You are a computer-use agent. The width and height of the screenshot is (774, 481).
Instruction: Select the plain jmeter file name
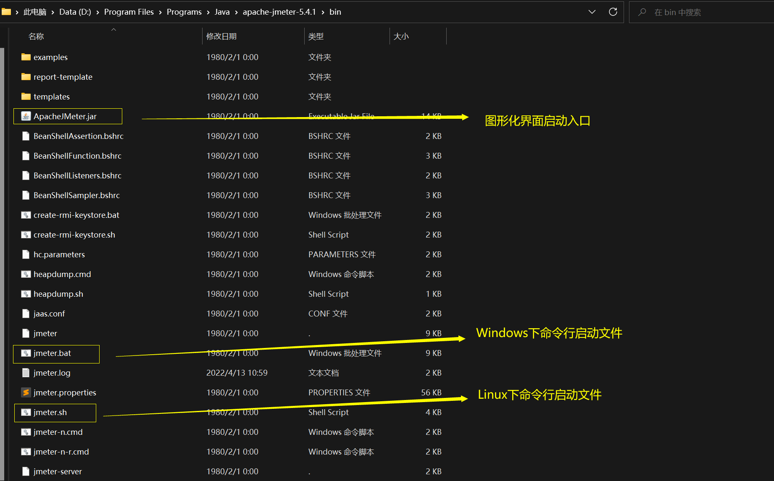pos(45,333)
